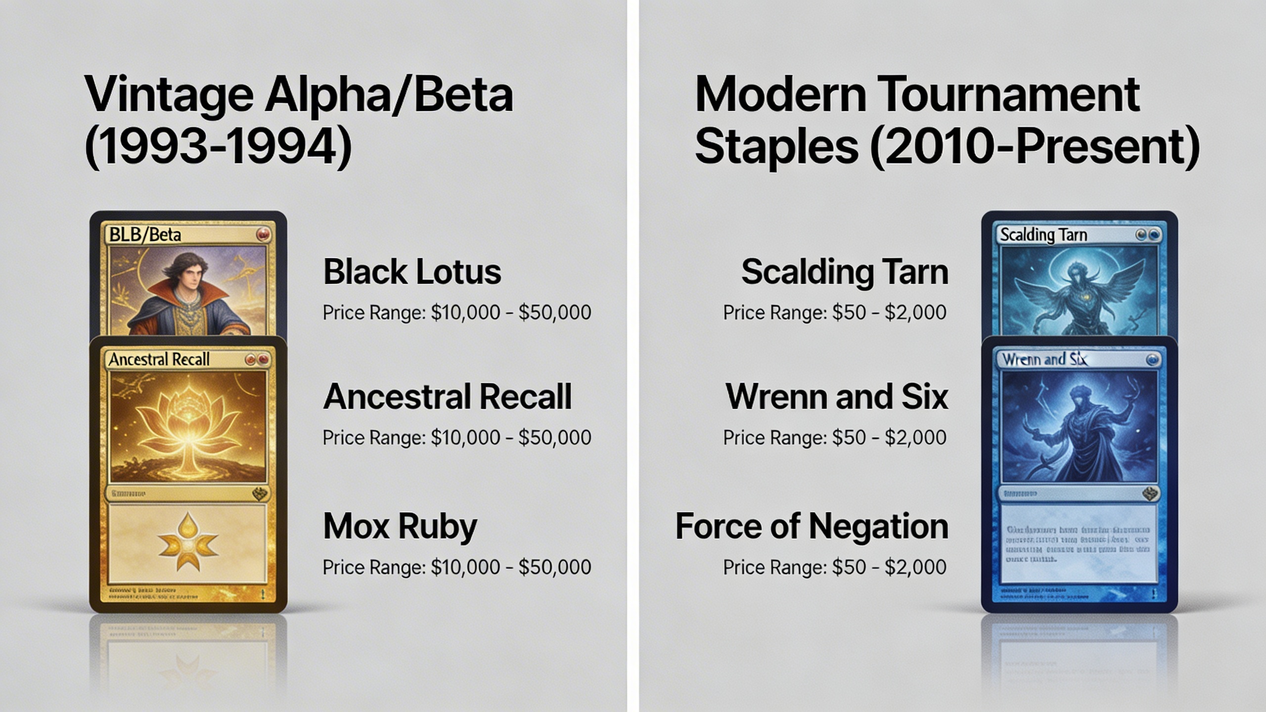Screen dimensions: 1266x712
Task: Click the Force of Negation heading label
Action: [812, 526]
